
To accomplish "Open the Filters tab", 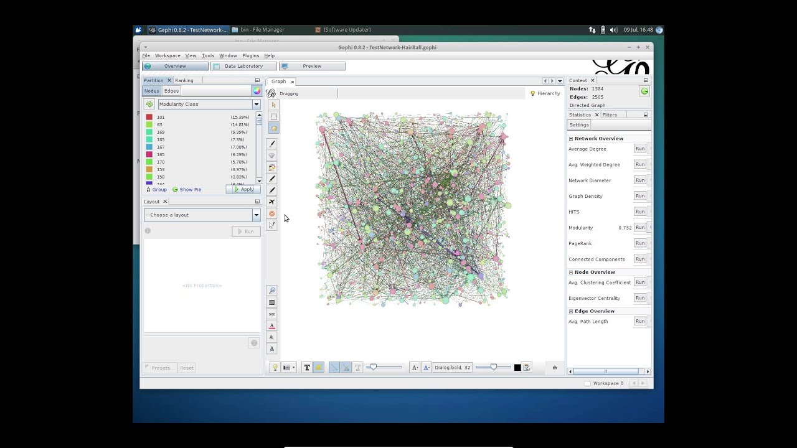I will 610,115.
